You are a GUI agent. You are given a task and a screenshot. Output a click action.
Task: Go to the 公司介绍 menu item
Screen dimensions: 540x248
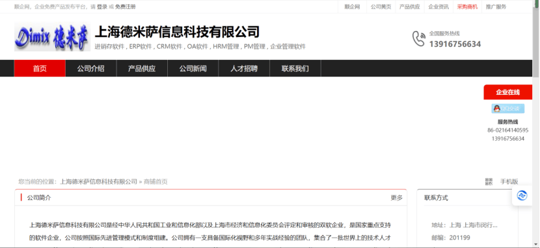(90, 68)
